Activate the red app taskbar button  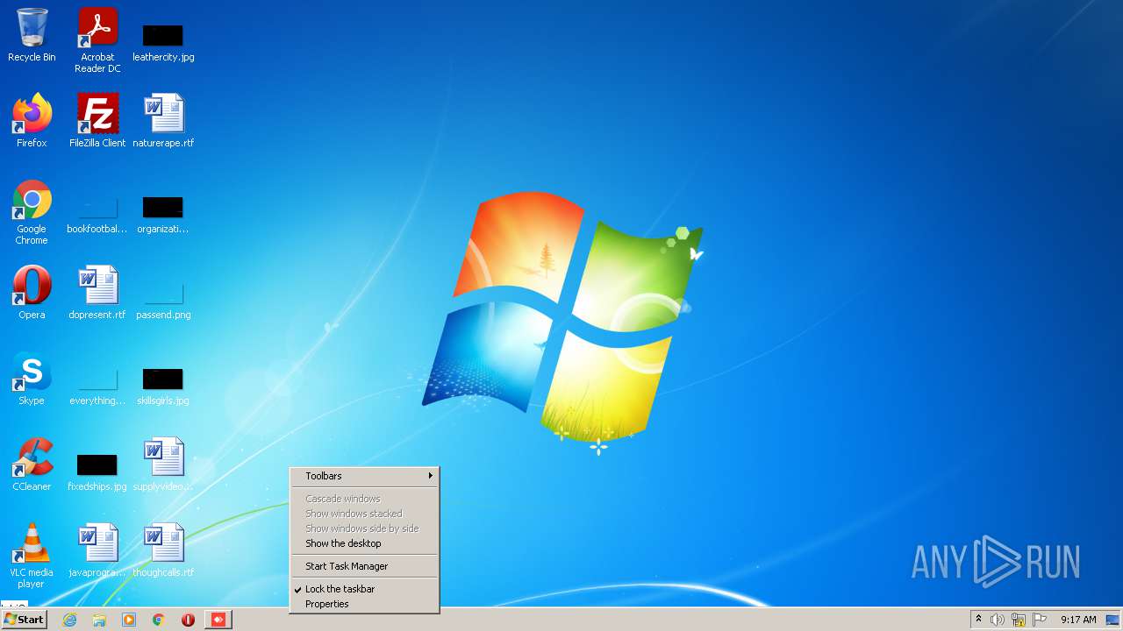coord(218,620)
